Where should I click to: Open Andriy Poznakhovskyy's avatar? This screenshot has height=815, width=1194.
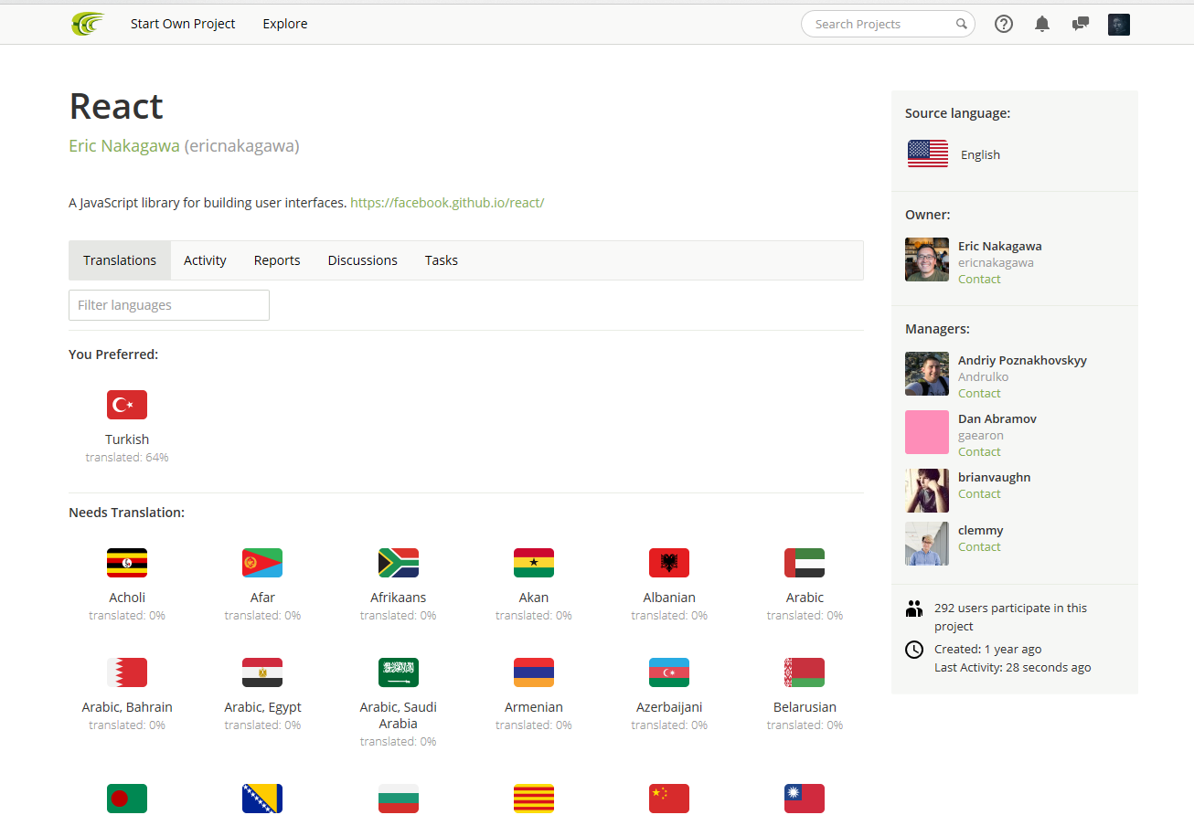[927, 374]
